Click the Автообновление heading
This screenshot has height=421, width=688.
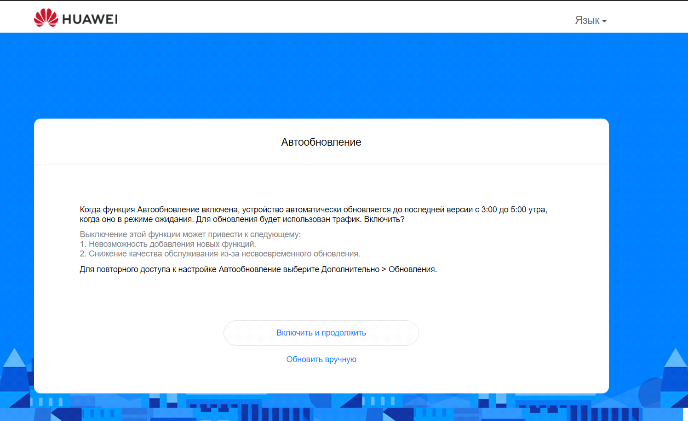point(321,142)
